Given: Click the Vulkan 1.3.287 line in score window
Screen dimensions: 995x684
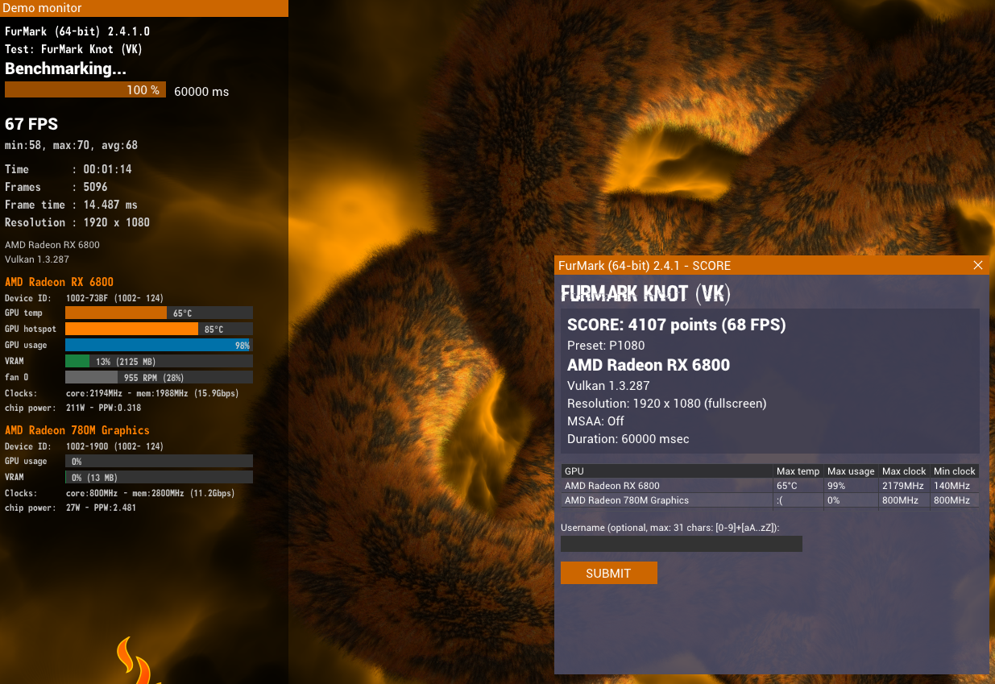Looking at the screenshot, I should 608,386.
